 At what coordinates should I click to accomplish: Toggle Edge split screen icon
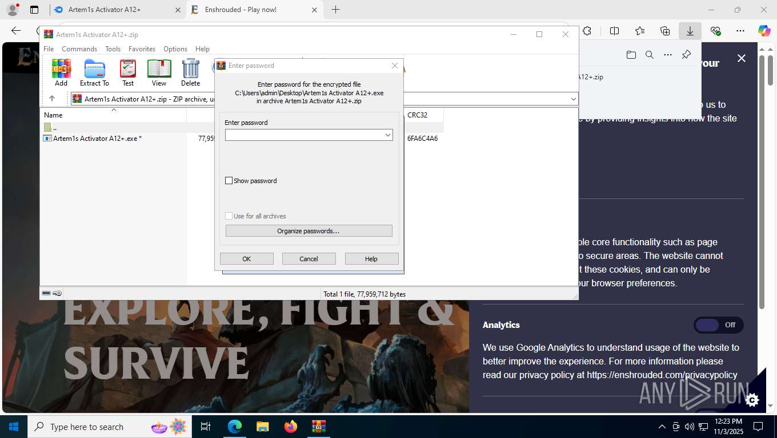click(x=615, y=31)
